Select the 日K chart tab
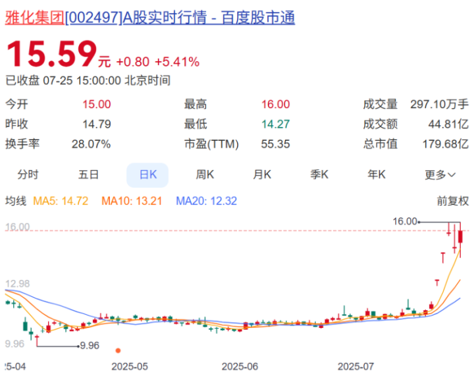 (x=147, y=175)
